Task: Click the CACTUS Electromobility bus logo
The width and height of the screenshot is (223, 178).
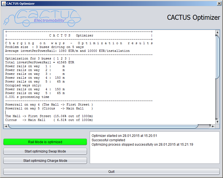Action: 42,18
